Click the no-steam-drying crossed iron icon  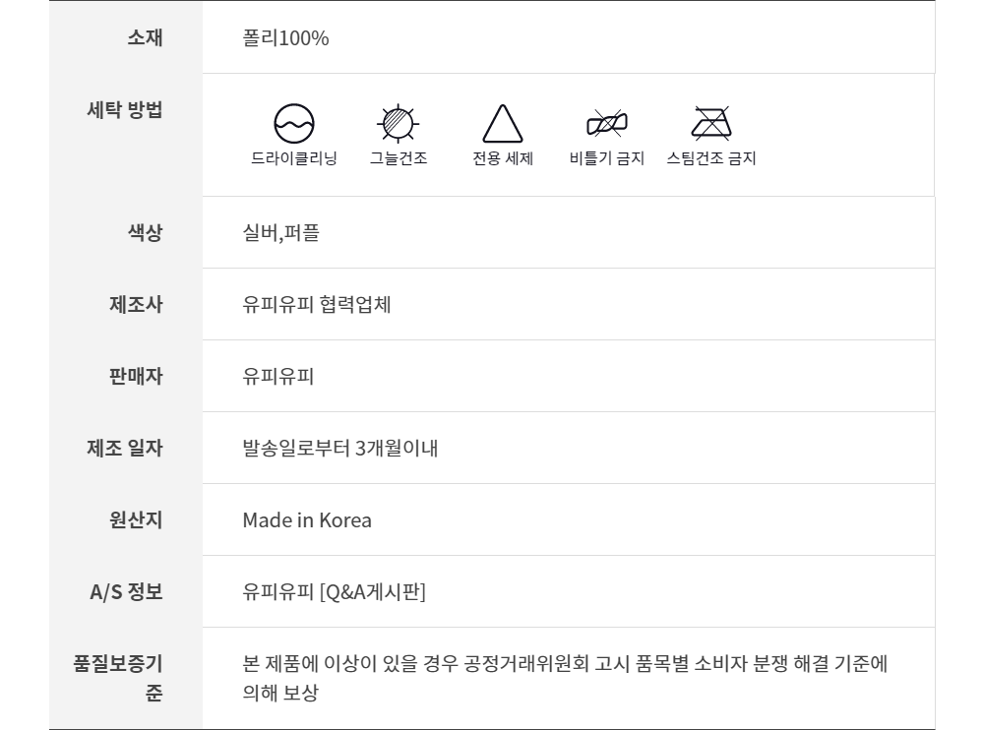pos(711,123)
